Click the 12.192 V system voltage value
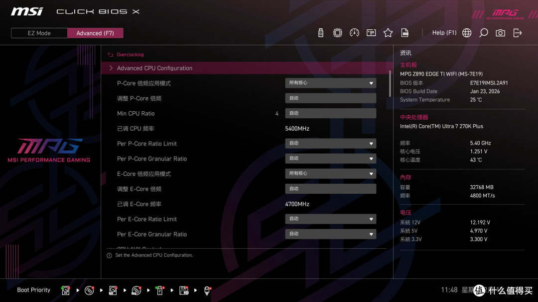538x302 pixels. (480, 223)
